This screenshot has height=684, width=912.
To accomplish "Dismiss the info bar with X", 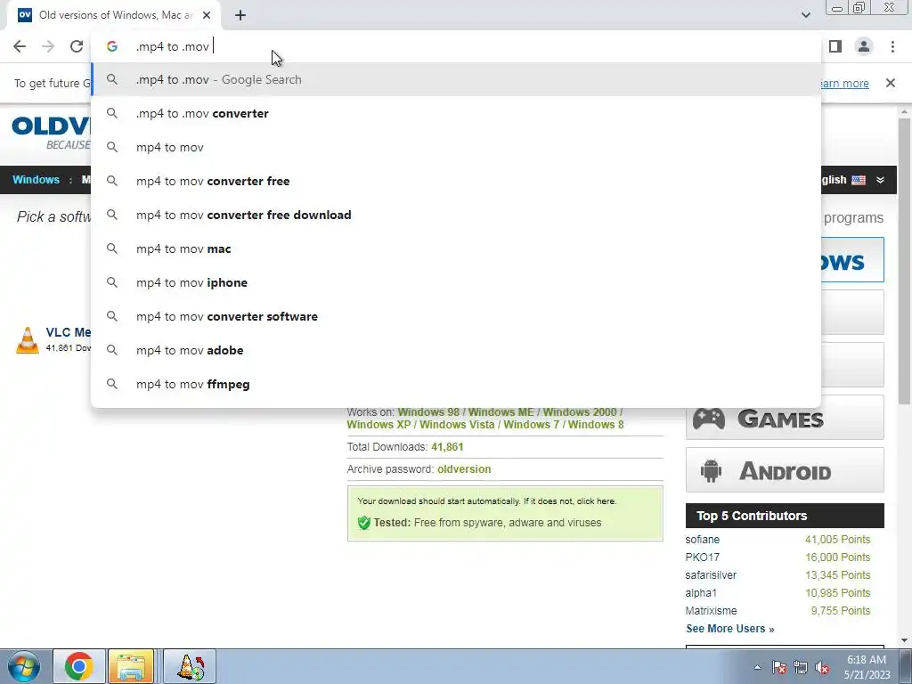I will [x=890, y=83].
